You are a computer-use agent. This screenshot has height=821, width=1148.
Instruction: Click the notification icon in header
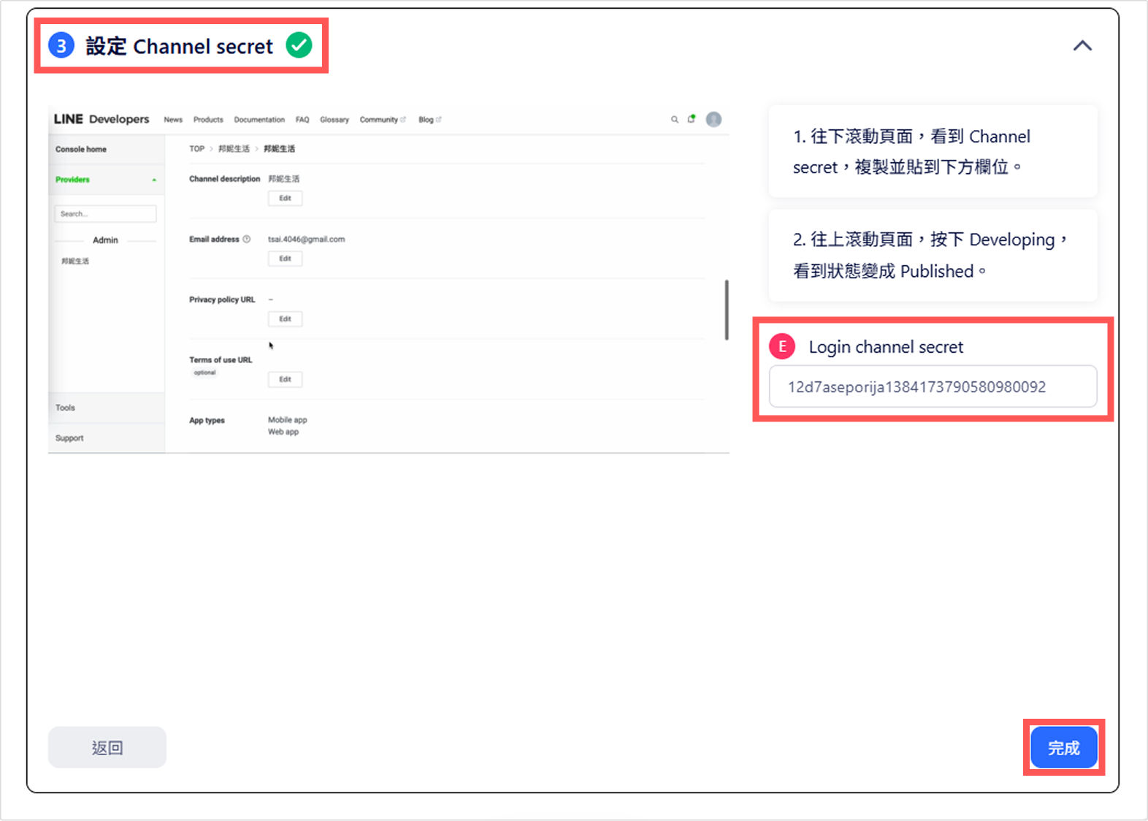(x=692, y=119)
